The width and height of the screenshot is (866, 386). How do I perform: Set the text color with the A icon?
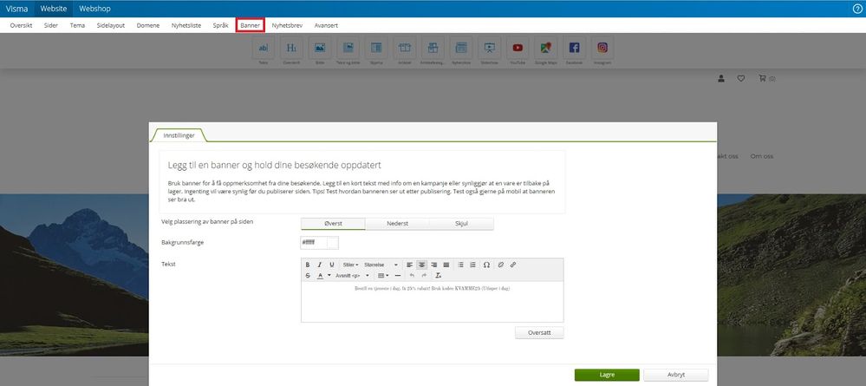[x=321, y=275]
